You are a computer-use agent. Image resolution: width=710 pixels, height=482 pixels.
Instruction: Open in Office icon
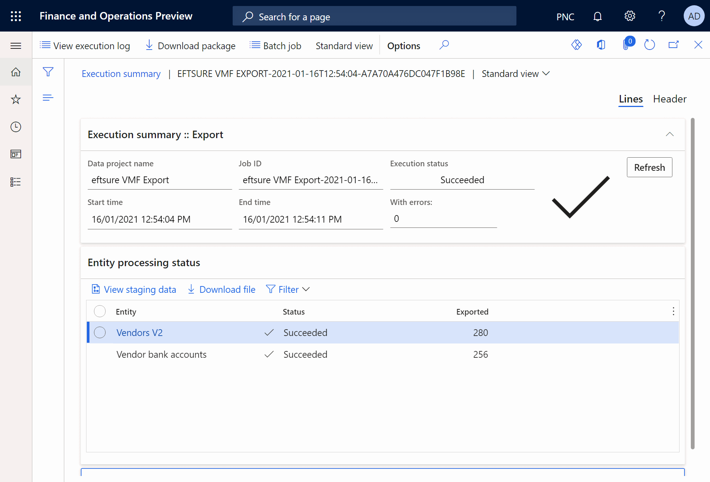click(x=601, y=45)
